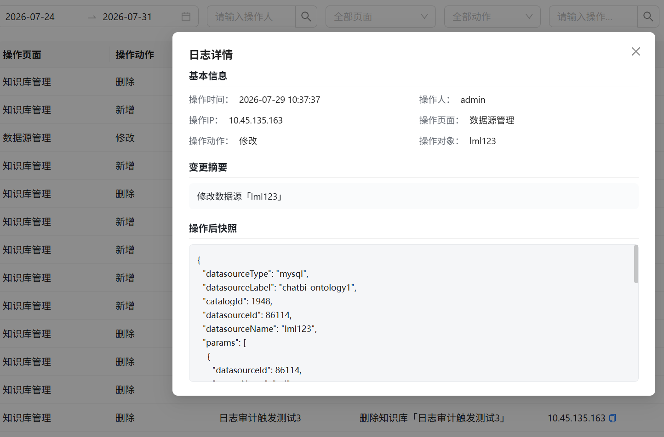Screen dimensions: 664x437
Task: Click 删除知识库「日志审计触发测试3」 summary cell
Action: (x=433, y=418)
